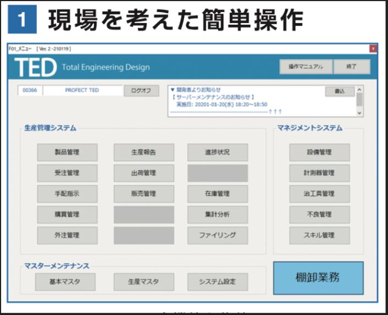Open 製品管理 product management

(x=67, y=152)
